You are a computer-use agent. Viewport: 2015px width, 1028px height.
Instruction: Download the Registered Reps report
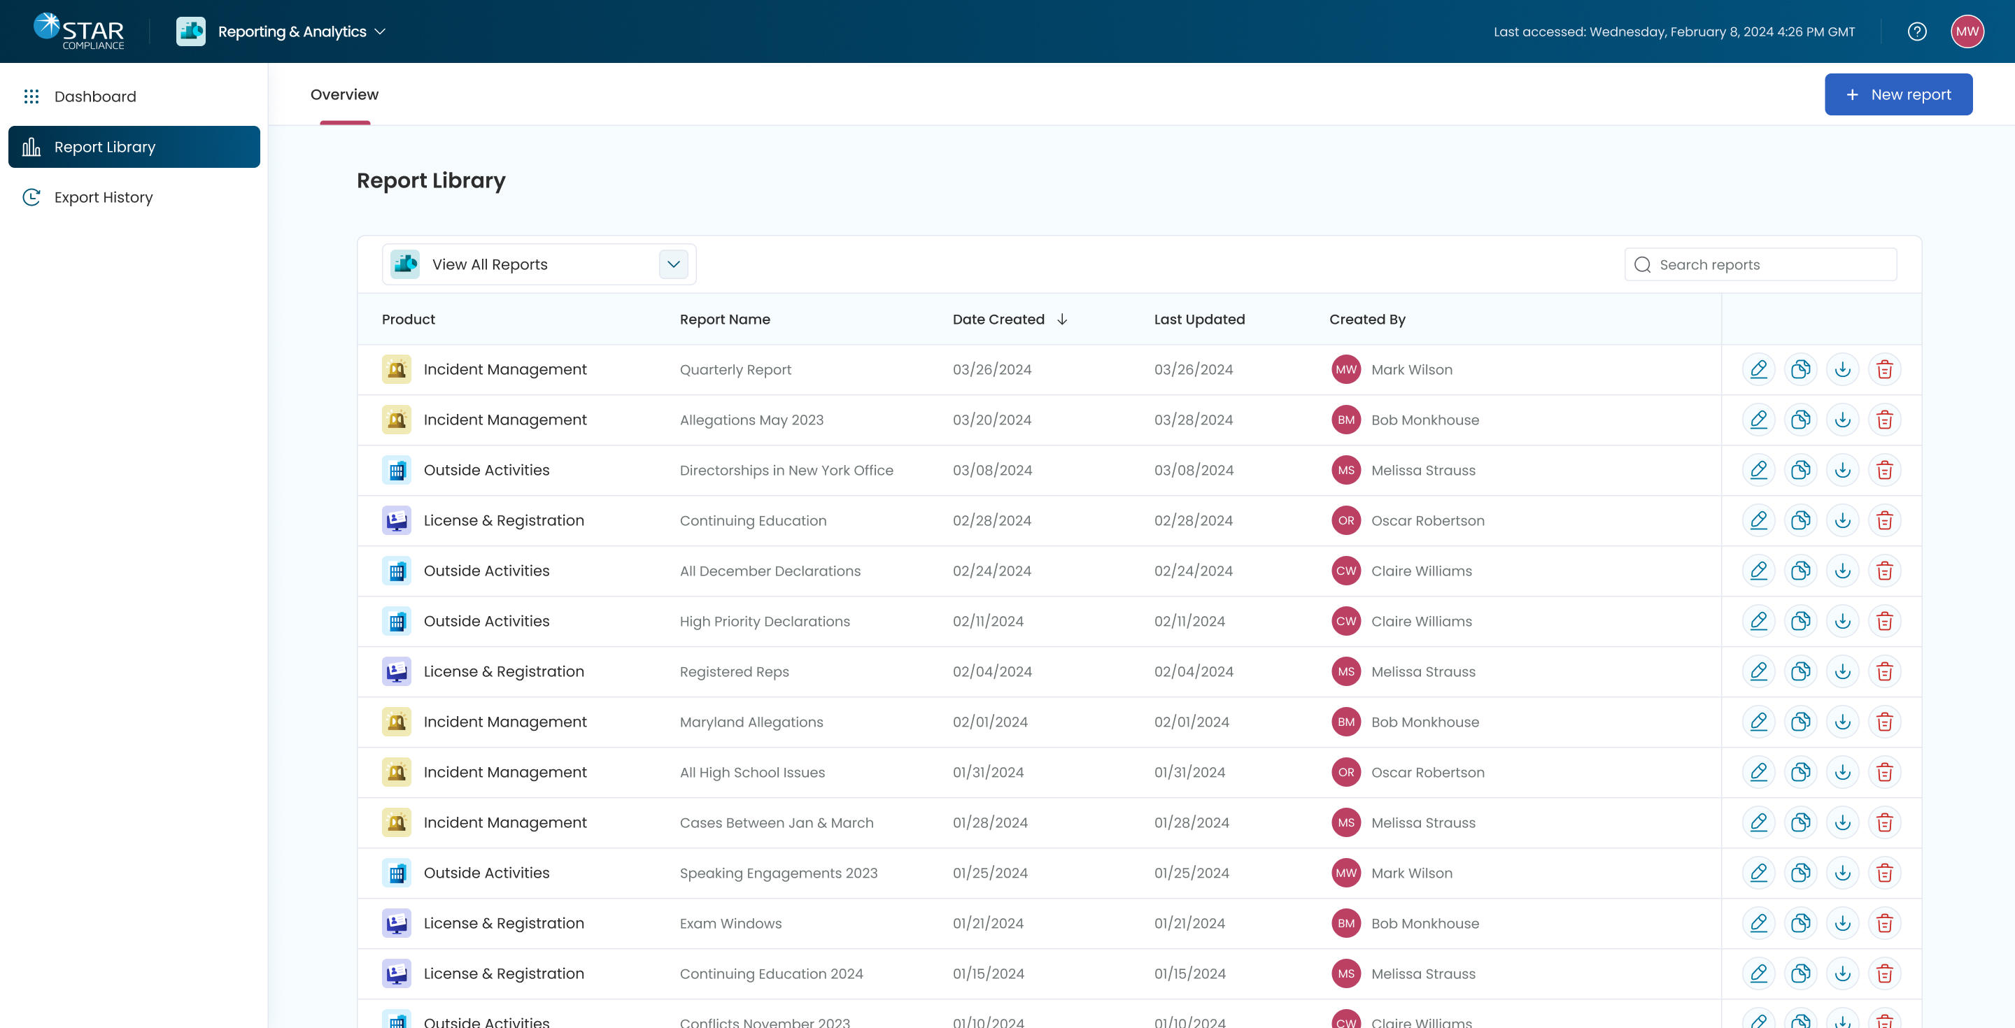[x=1842, y=671]
